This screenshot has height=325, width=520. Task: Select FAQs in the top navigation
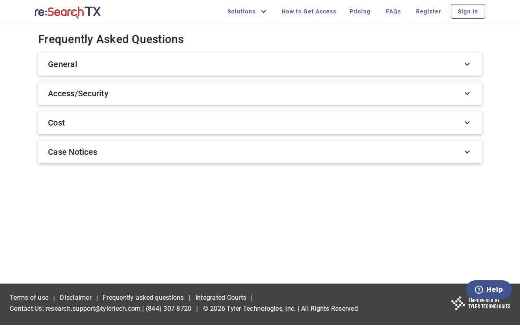point(393,11)
